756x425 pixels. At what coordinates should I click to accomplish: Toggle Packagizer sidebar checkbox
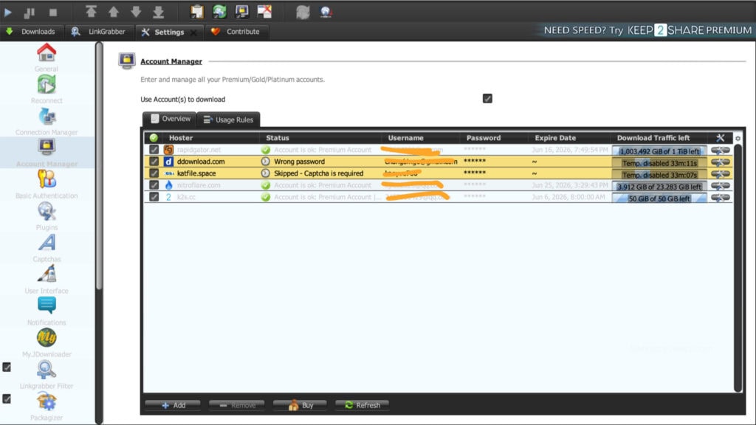pos(7,399)
